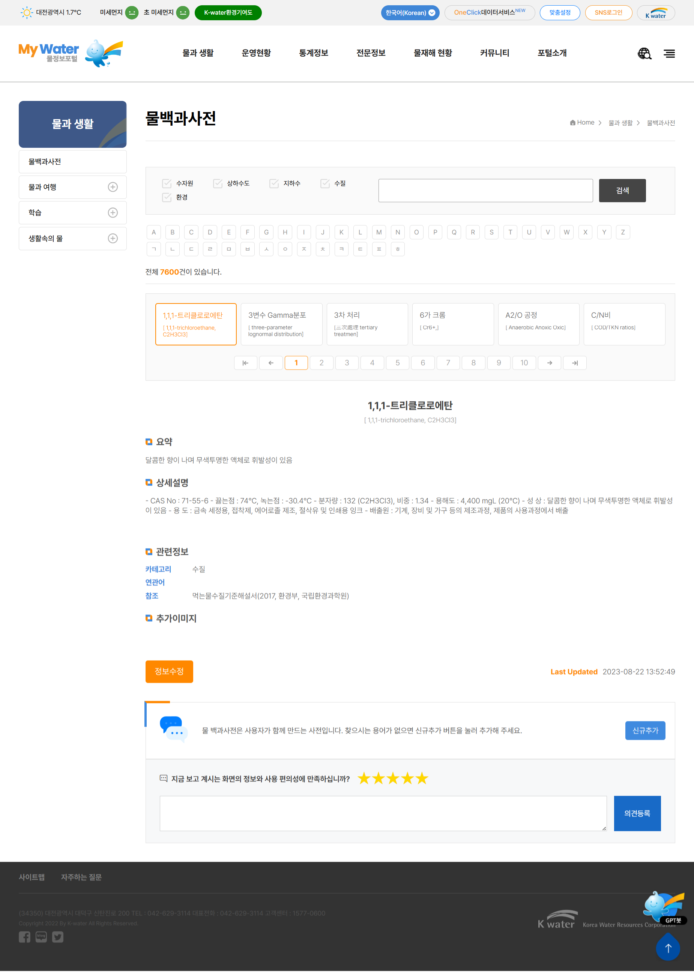Click the Twitter icon in footer
This screenshot has width=694, height=972.
(x=58, y=937)
